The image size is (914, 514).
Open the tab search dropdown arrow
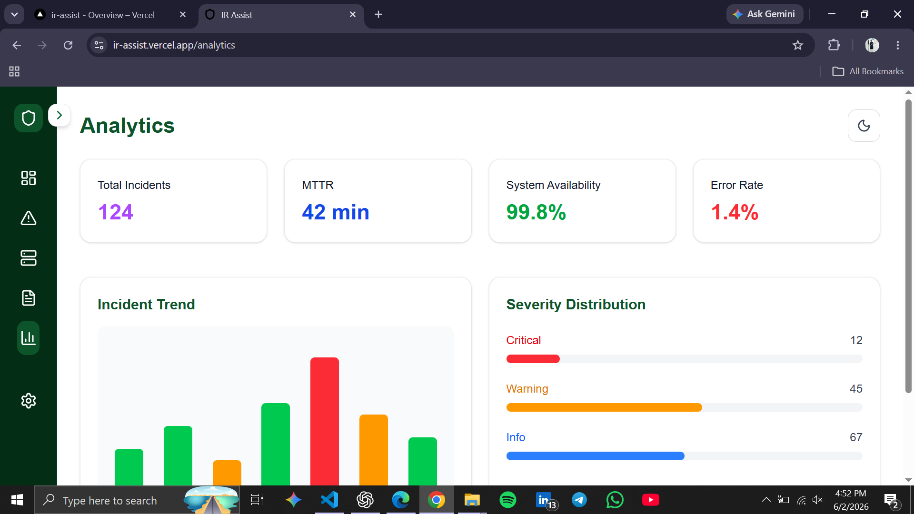[x=14, y=14]
